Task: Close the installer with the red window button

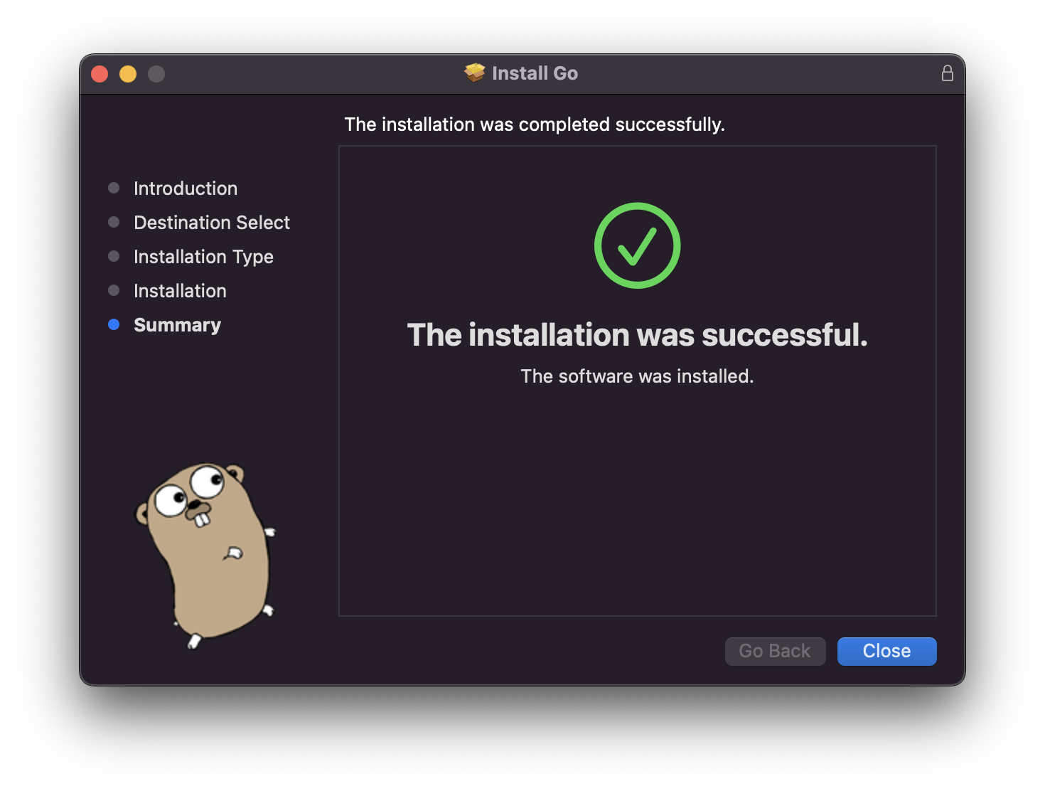Action: (100, 74)
